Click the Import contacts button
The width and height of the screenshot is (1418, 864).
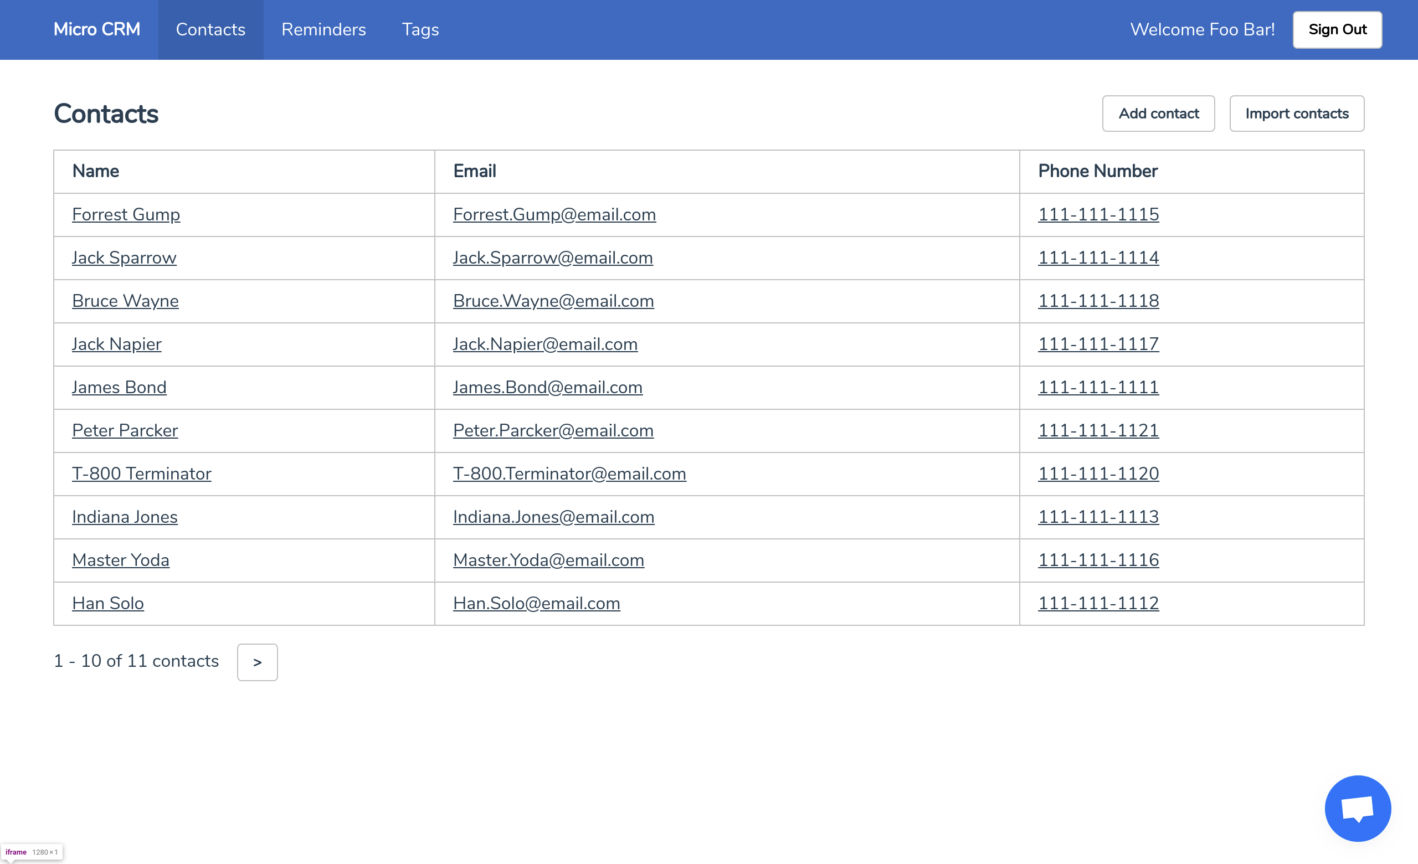(1296, 114)
